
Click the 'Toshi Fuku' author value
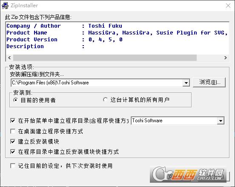[x=105, y=26]
